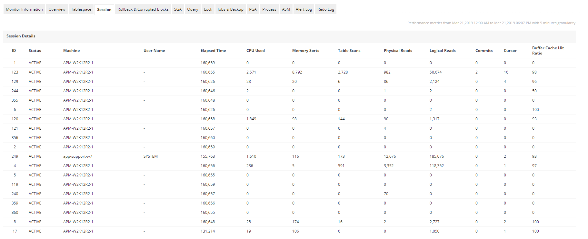Image resolution: width=588 pixels, height=239 pixels.
Task: Switch to the Overview tab
Action: click(57, 9)
